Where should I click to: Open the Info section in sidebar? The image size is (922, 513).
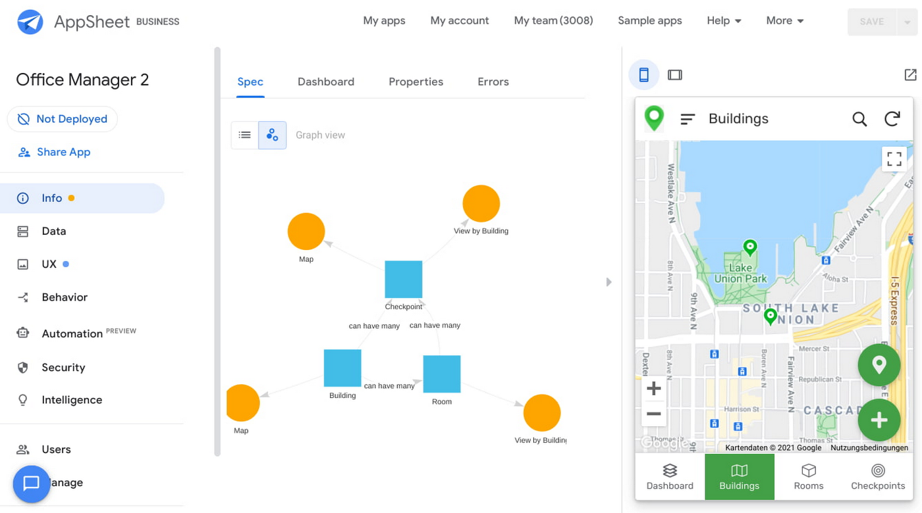coord(82,198)
